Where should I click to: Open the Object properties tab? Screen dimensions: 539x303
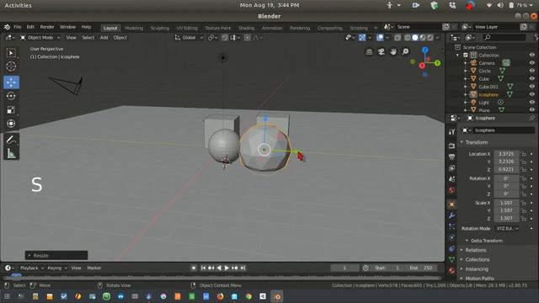tap(451, 205)
